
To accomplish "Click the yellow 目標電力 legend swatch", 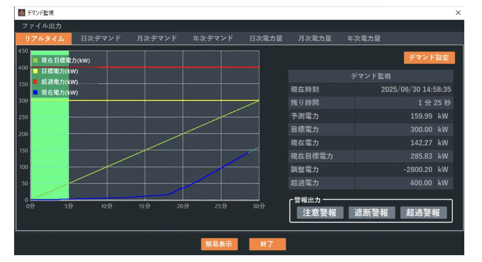I will [35, 71].
